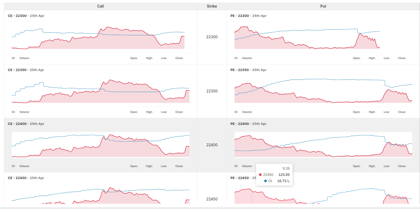This screenshot has height=209, width=420.
Task: Toggle the 22450 price series via its tooltip entry
Action: (x=268, y=175)
